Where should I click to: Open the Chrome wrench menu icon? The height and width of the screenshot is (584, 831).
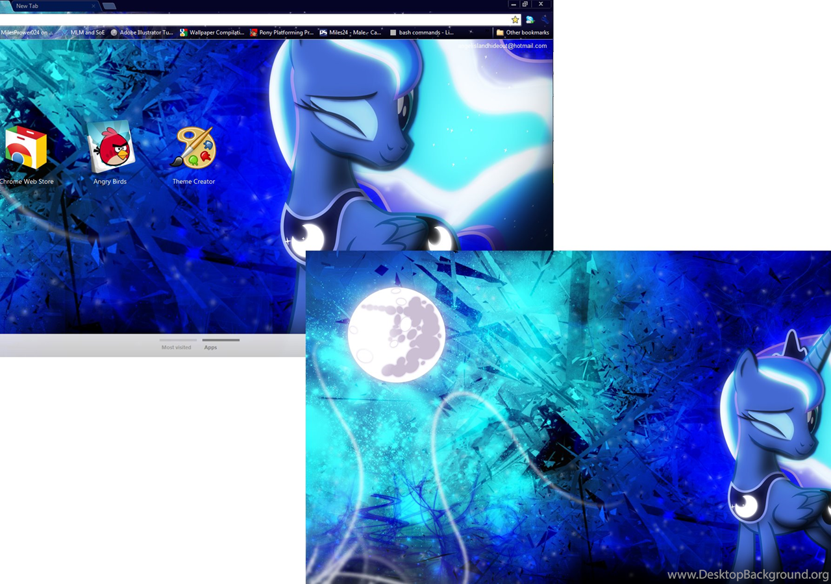point(545,20)
